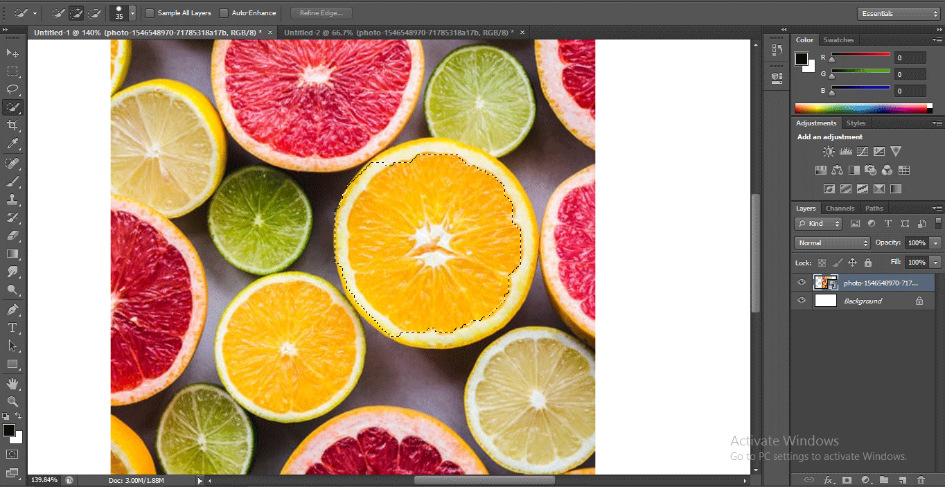Select the Path Selection tool
The height and width of the screenshot is (487, 945).
tap(12, 345)
